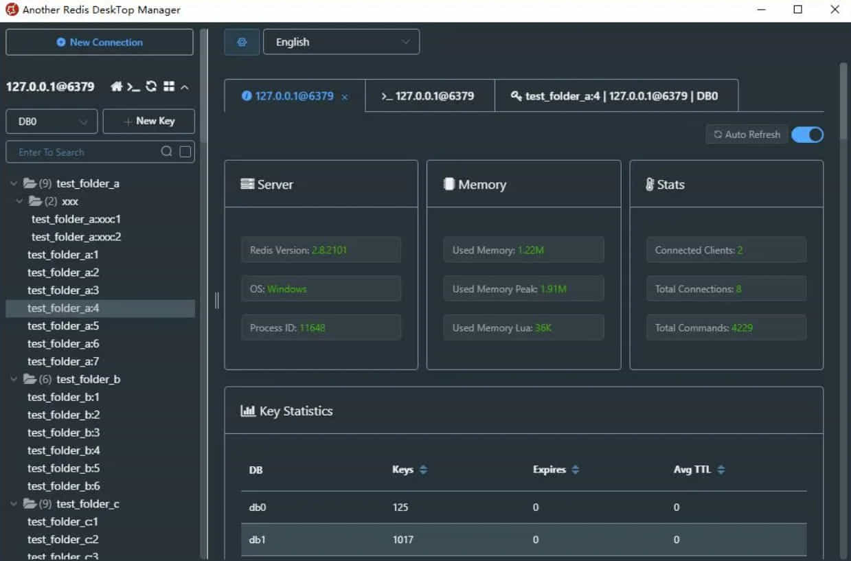Click the Process ID 11648 field
This screenshot has height=561, width=851.
(x=321, y=328)
